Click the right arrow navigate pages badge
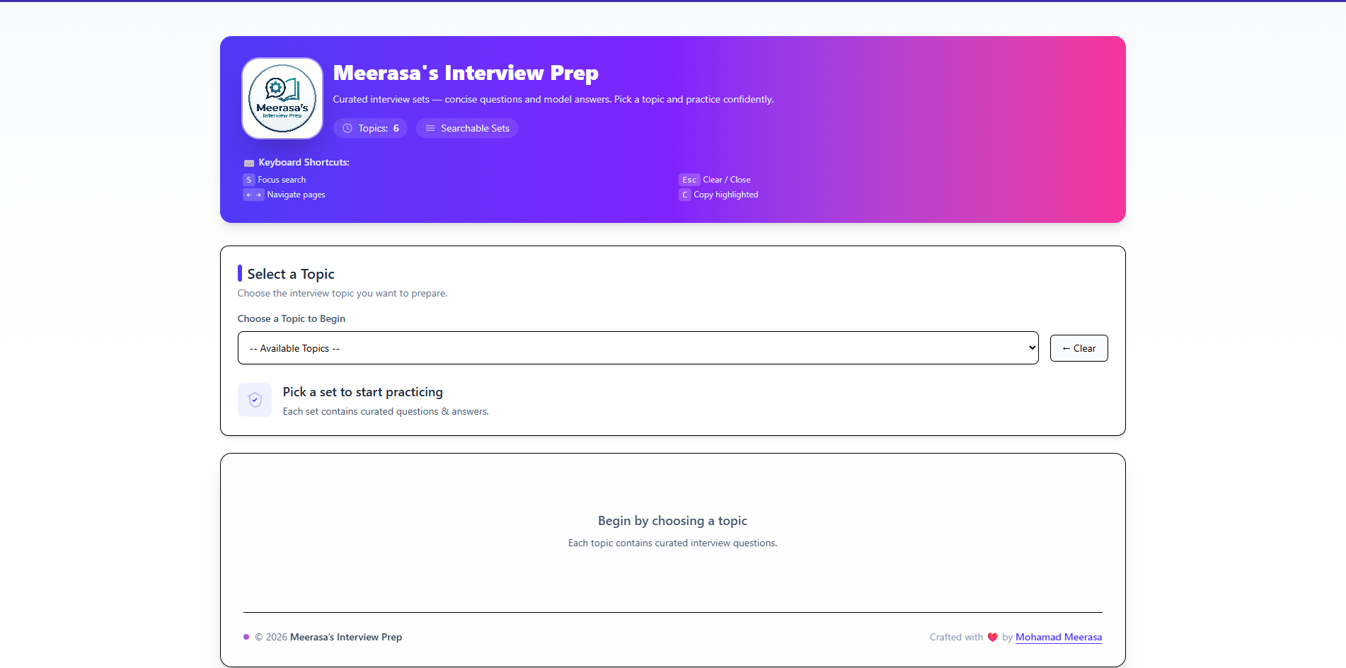The height and width of the screenshot is (668, 1346). (258, 195)
